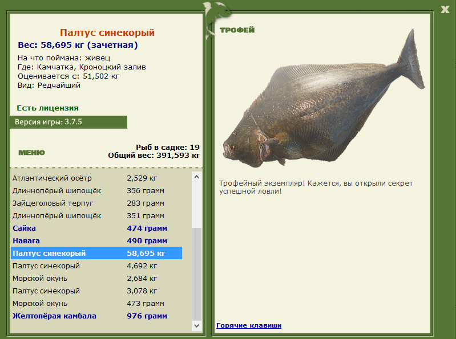456x339 pixels.
Task: Select Длиннопёрый шипощёк 356 грамм entry
Action: click(96, 191)
